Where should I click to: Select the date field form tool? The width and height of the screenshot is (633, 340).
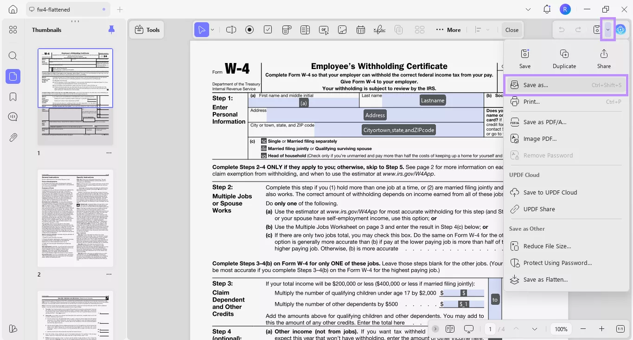pos(361,29)
